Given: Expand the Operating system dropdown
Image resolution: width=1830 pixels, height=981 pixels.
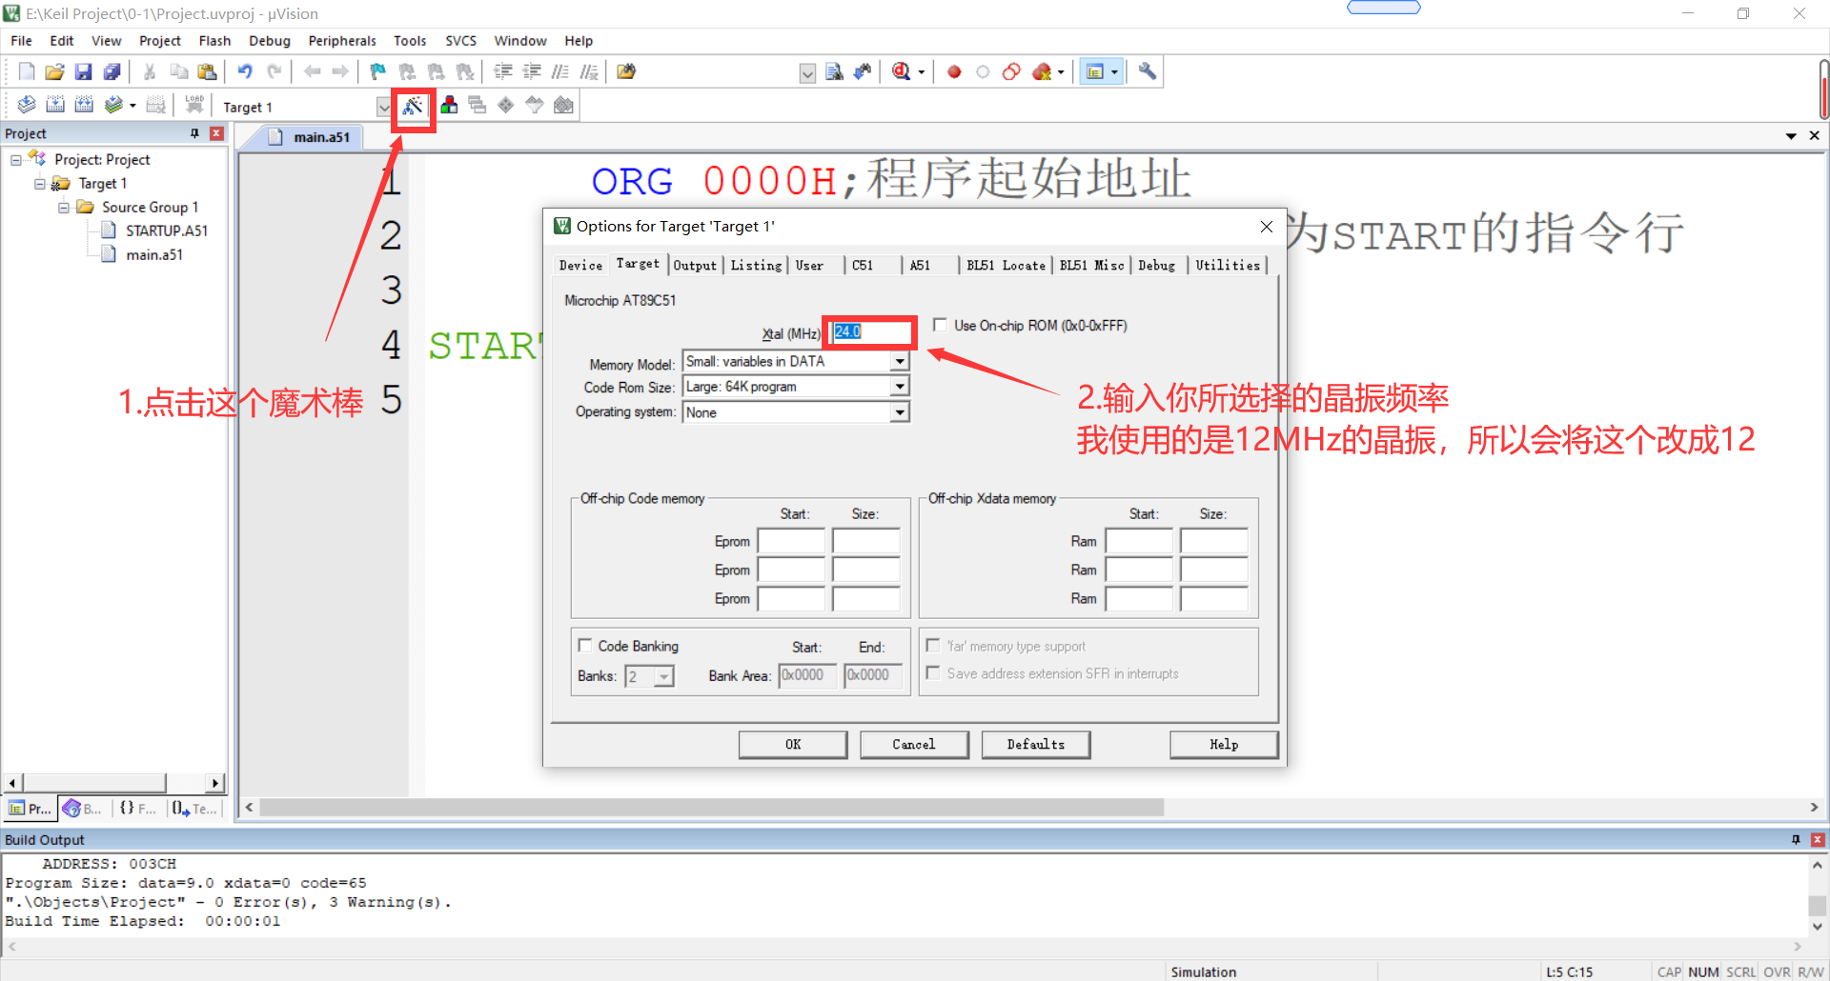Looking at the screenshot, I should (899, 412).
